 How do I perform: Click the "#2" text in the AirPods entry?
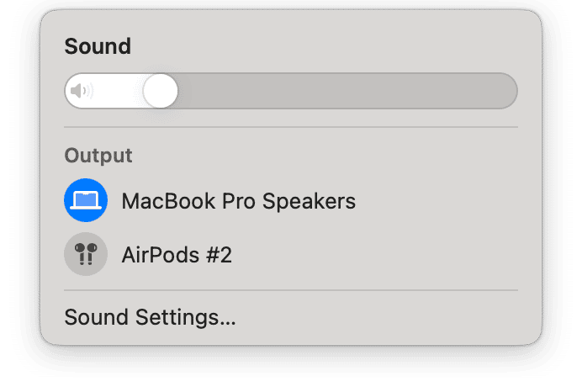[x=217, y=255]
